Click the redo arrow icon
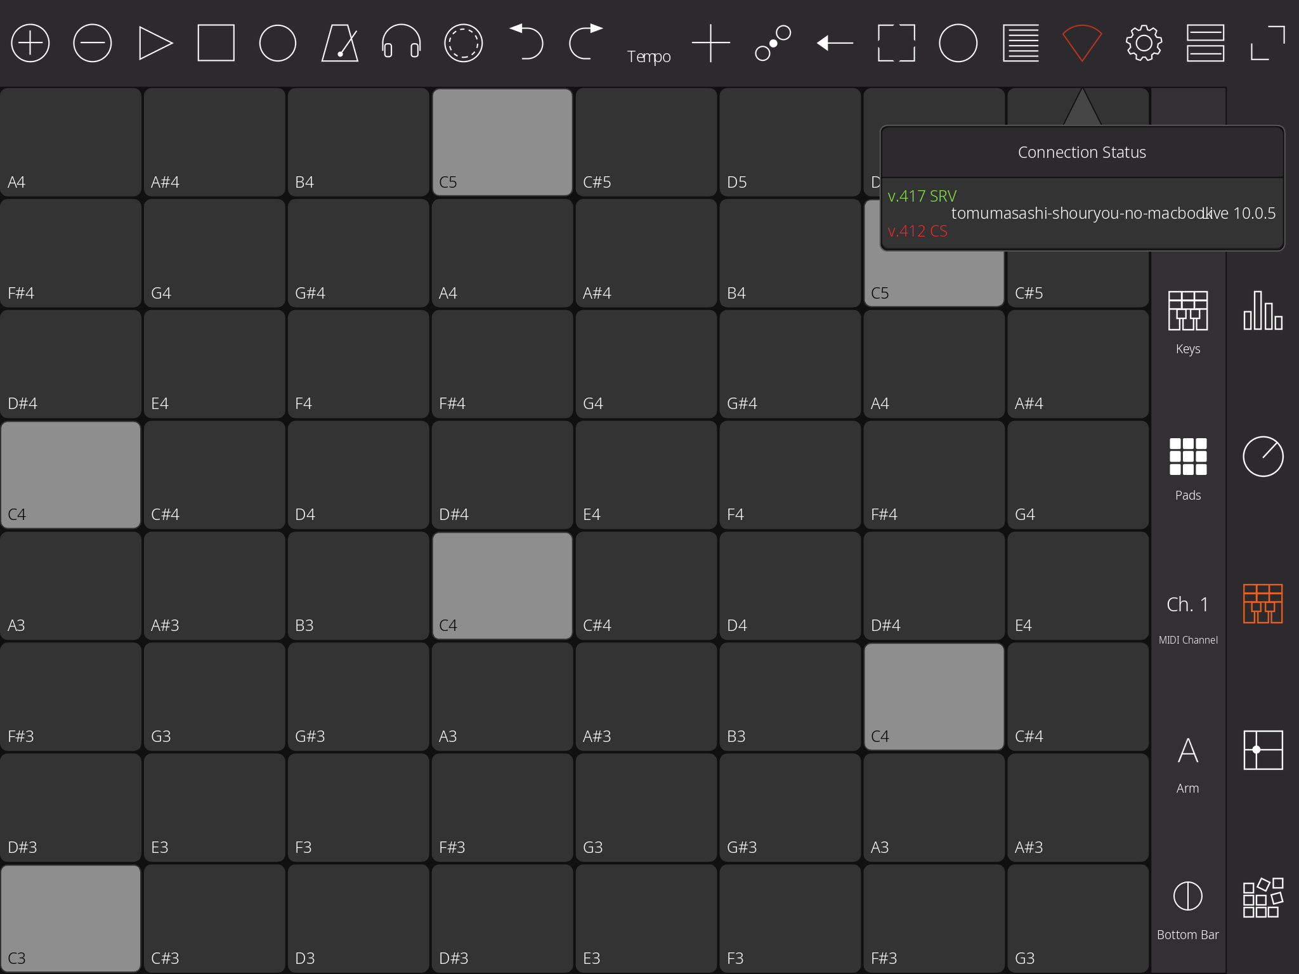Viewport: 1299px width, 974px height. 585,42
